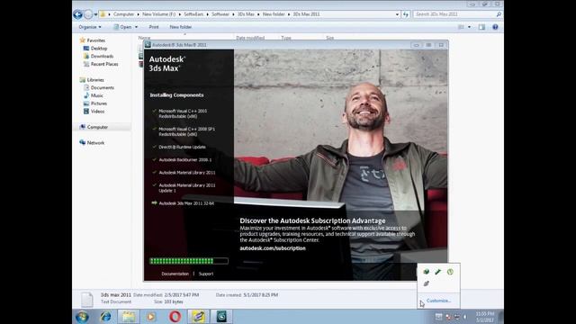Go back with the Explorer Back arrow

click(77, 14)
